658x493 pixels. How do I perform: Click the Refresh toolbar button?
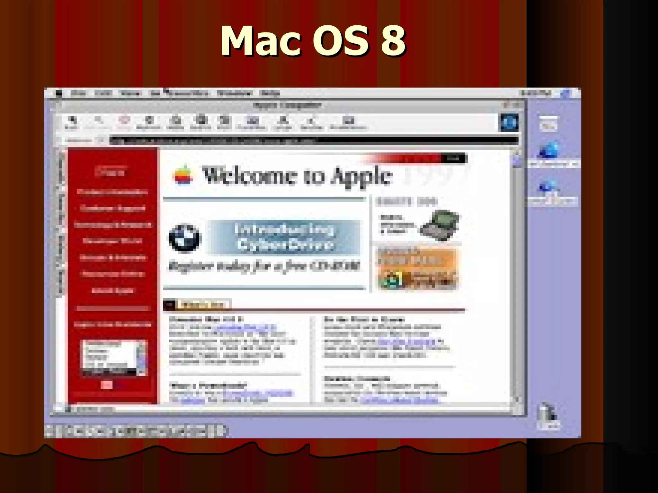click(x=148, y=123)
